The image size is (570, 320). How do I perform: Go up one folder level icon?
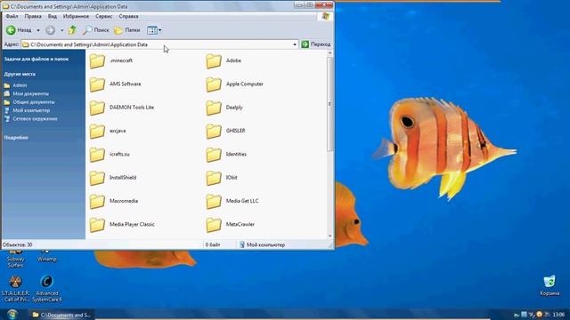click(72, 30)
